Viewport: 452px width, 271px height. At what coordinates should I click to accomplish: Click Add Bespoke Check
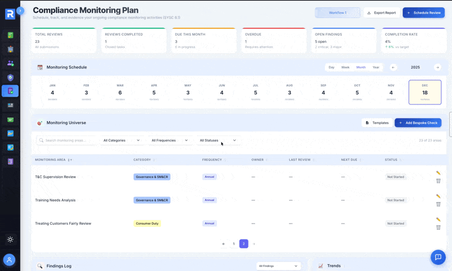pyautogui.click(x=418, y=123)
